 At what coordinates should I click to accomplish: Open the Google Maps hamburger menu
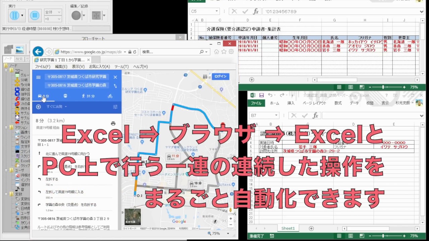[39, 77]
